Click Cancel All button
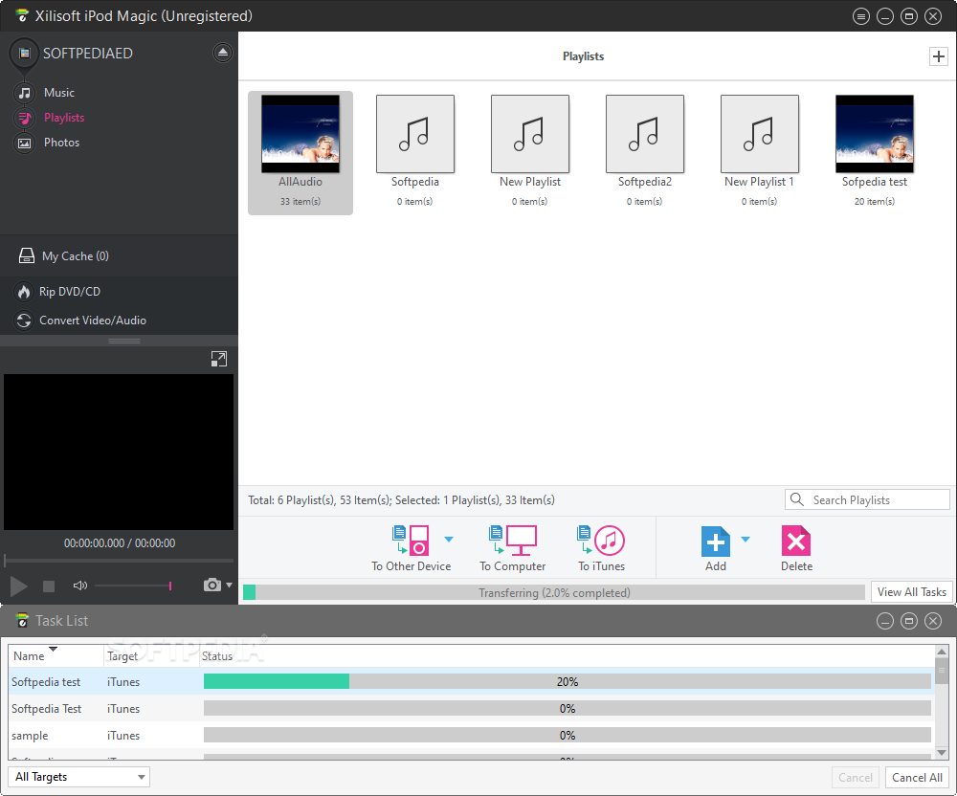The width and height of the screenshot is (957, 796). click(917, 778)
